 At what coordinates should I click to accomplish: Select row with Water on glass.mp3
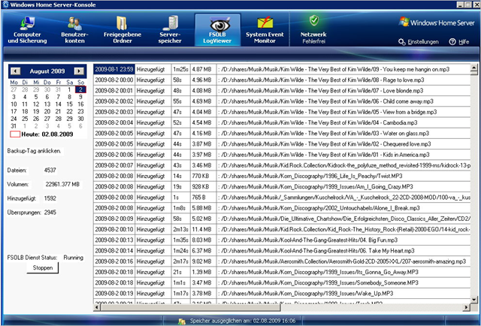[x=282, y=134]
